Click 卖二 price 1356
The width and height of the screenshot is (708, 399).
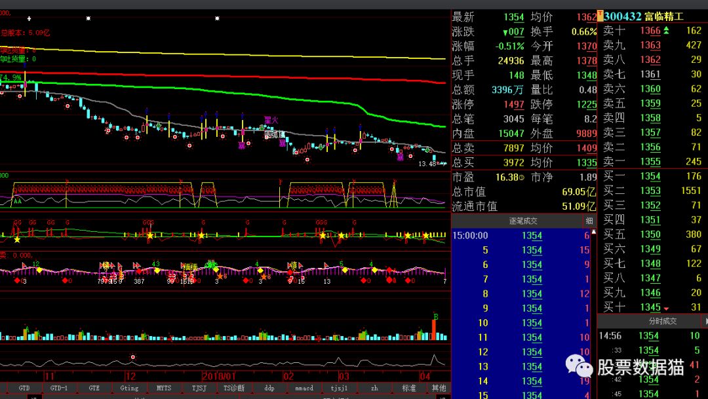point(650,147)
